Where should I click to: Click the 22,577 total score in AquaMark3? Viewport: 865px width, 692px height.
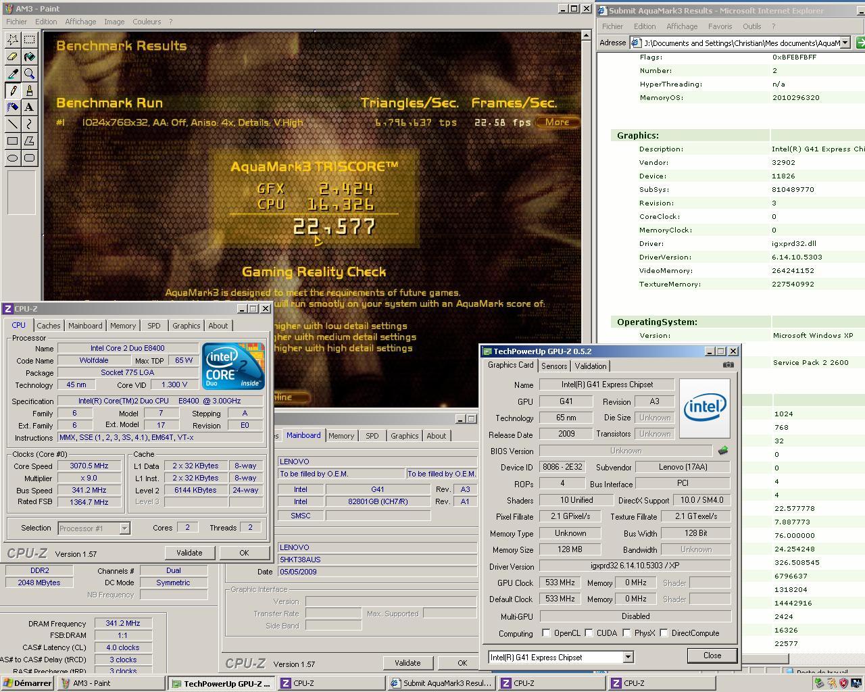pos(335,227)
